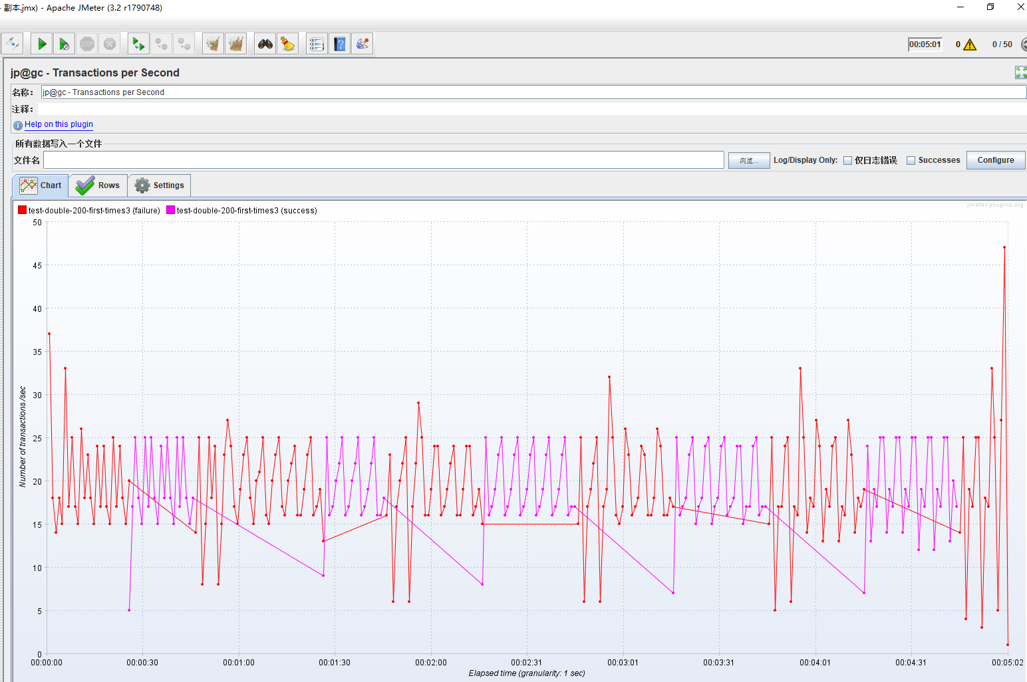
Task: Click the warning triangle error counter
Action: pos(970,45)
